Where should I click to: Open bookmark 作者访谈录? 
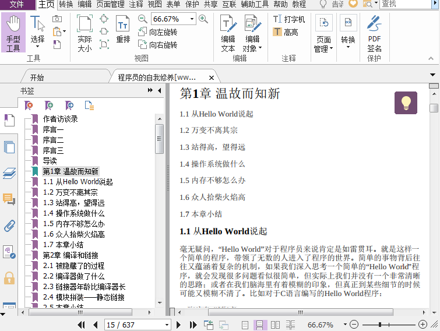(61, 119)
